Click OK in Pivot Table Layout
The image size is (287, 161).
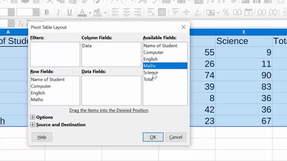153,137
